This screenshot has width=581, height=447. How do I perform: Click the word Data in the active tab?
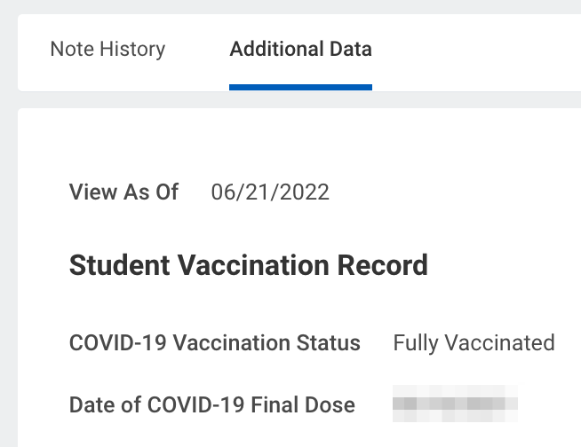[x=351, y=49]
